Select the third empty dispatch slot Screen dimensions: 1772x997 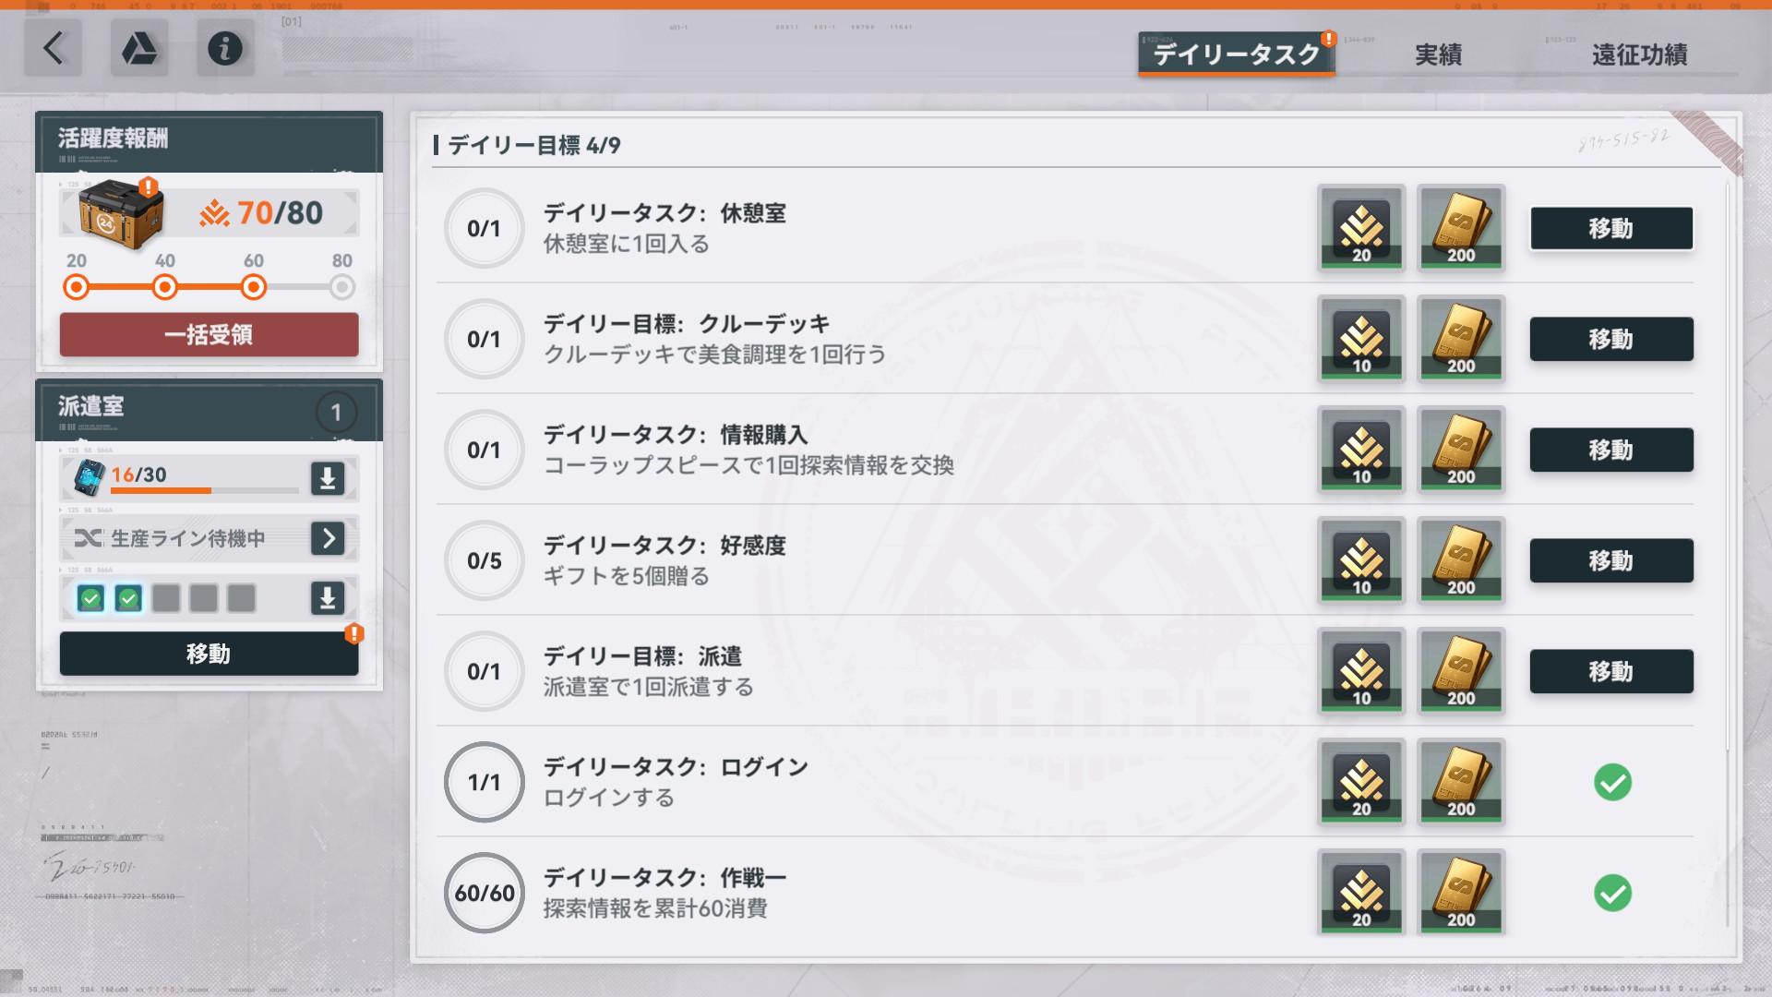tap(166, 599)
